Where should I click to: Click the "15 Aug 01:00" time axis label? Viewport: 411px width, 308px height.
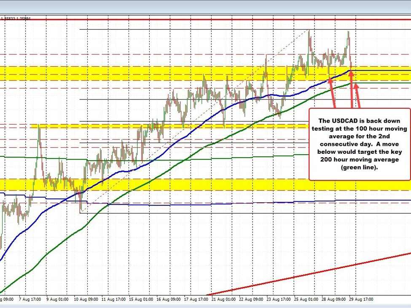(141, 299)
